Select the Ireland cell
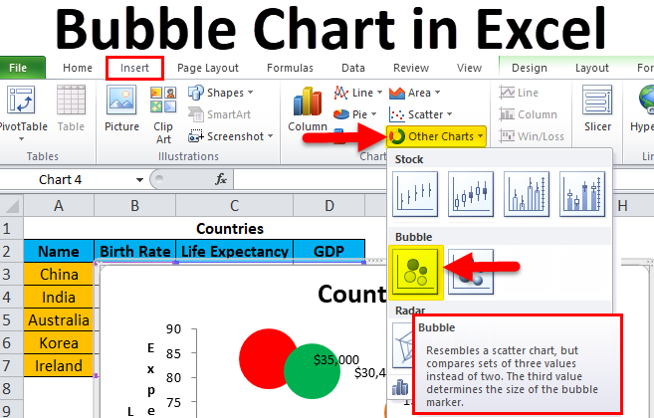654x418 pixels. [59, 366]
